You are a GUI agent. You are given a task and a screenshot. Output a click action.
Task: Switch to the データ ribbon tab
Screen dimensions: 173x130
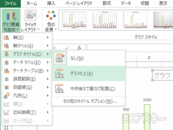pyautogui.click(x=126, y=4)
